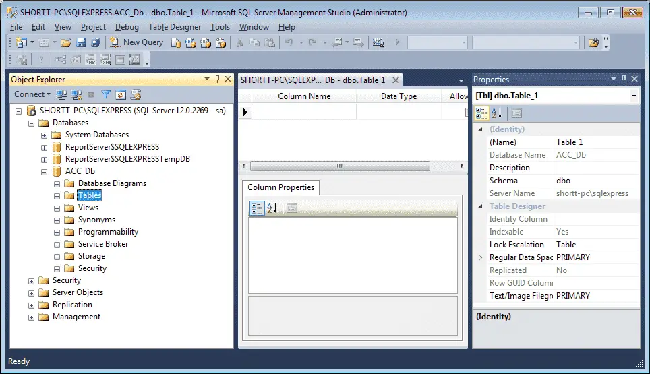Viewport: 650px width, 374px height.
Task: Toggle Categorized view in Column Properties
Action: [x=257, y=208]
